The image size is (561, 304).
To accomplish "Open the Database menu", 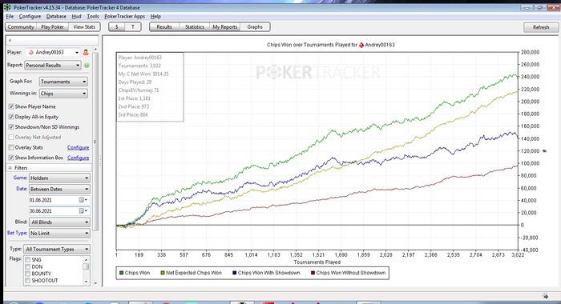I will pyautogui.click(x=56, y=17).
